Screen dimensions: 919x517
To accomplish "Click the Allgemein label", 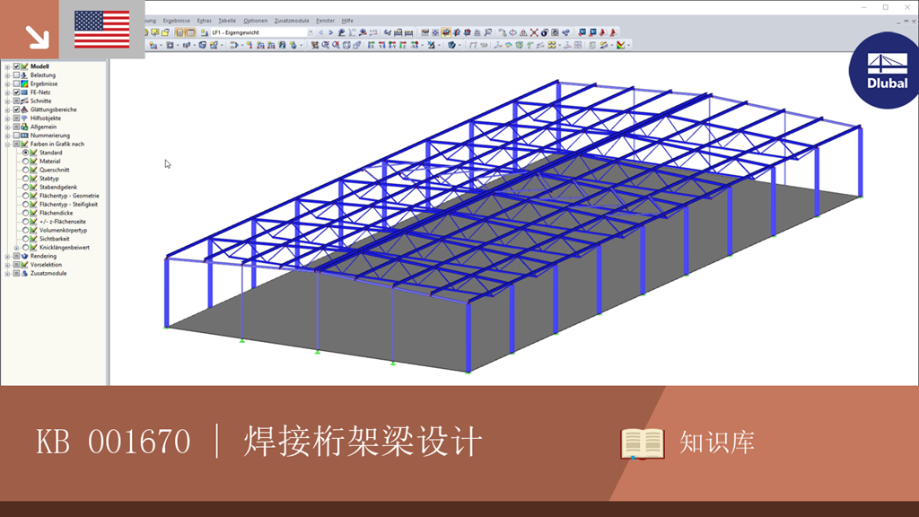I will coord(43,127).
